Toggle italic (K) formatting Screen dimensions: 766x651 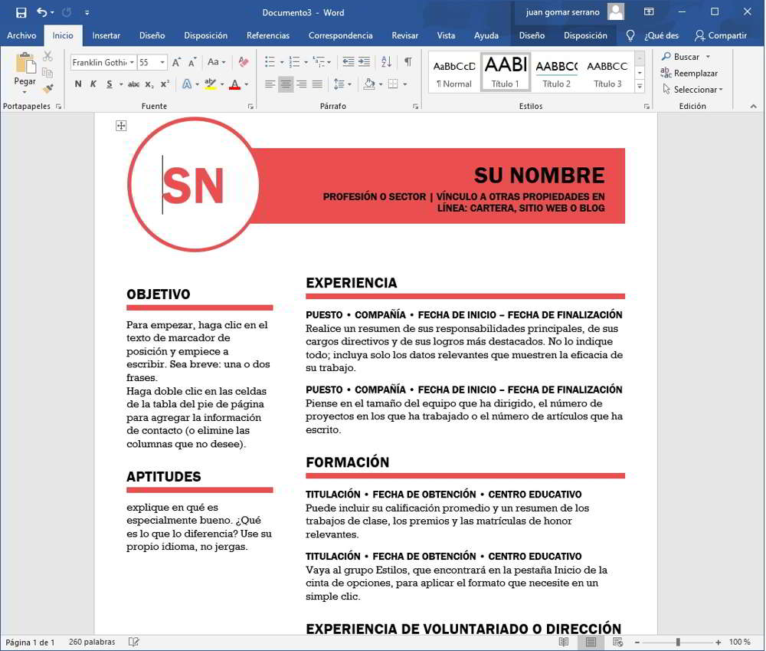pyautogui.click(x=93, y=84)
